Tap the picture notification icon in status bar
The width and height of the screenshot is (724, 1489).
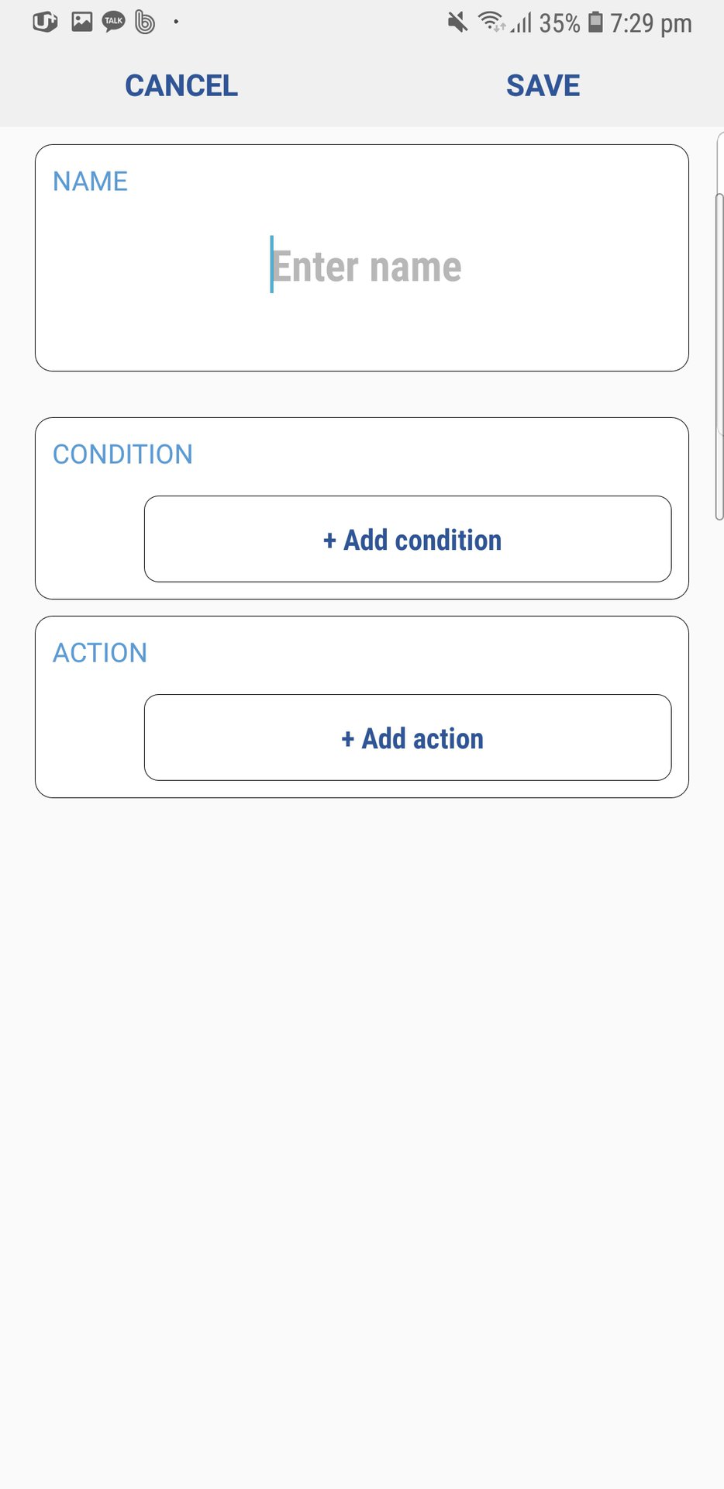(x=81, y=22)
